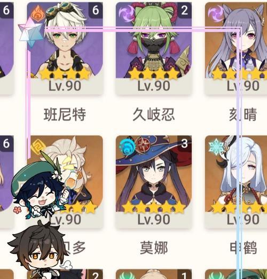Image resolution: width=267 pixels, height=279 pixels.
Task: Select Mona's character portrait with witch hat
Action: (x=154, y=182)
